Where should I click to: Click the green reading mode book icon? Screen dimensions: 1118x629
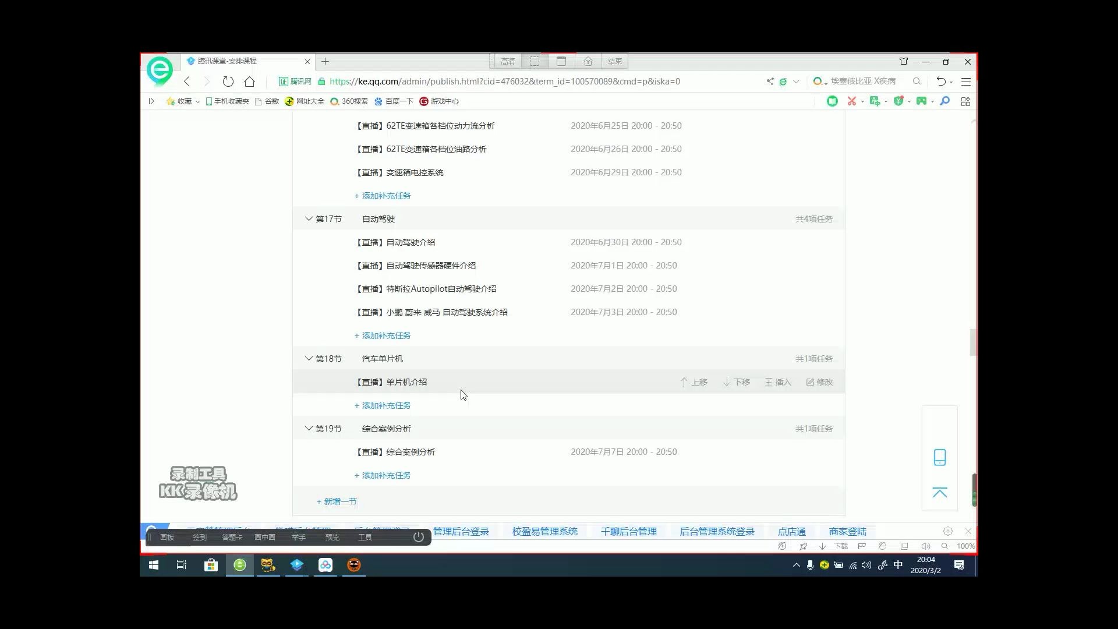tap(832, 101)
